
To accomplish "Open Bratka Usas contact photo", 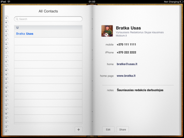I will coord(107,31).
